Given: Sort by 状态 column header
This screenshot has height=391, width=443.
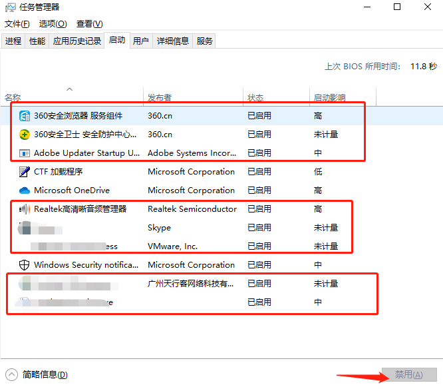Looking at the screenshot, I should click(x=255, y=98).
